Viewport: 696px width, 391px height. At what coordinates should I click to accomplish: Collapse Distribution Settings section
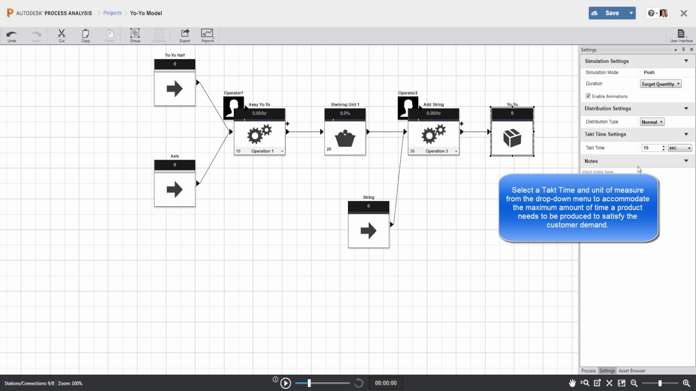[x=686, y=108]
